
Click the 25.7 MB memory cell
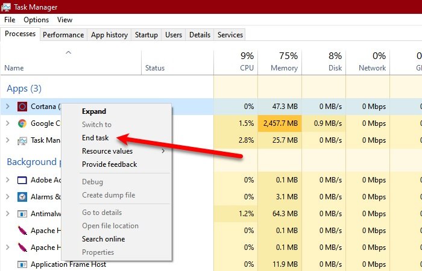(x=280, y=140)
